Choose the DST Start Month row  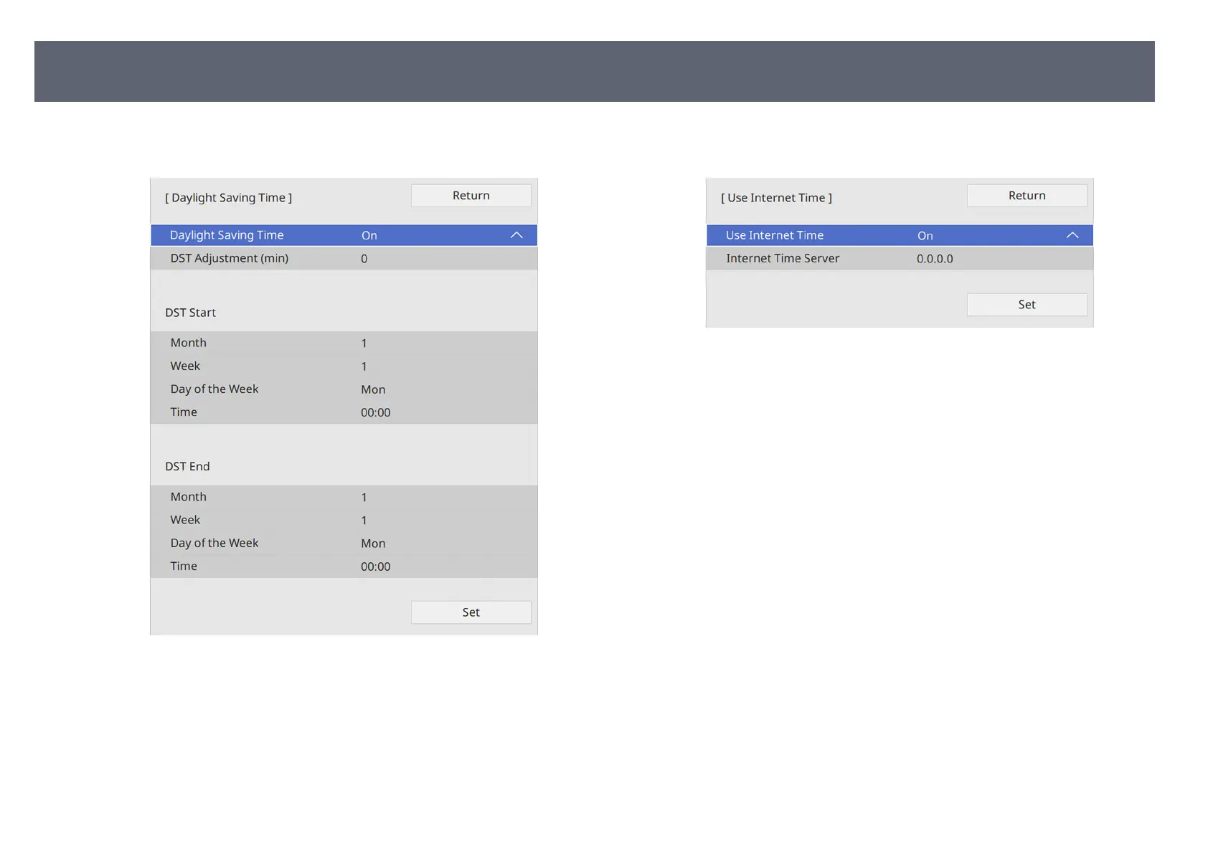click(x=344, y=343)
